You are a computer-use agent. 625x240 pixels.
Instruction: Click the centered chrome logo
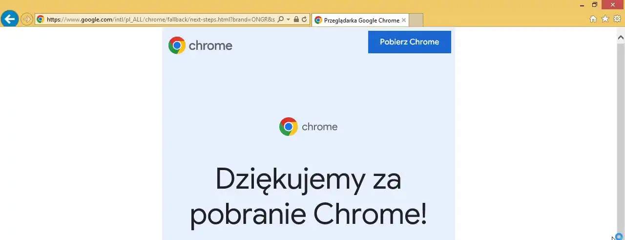click(308, 127)
